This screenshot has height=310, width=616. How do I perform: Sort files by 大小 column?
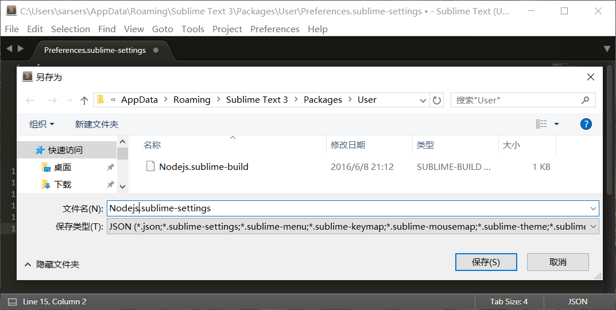pyautogui.click(x=512, y=145)
